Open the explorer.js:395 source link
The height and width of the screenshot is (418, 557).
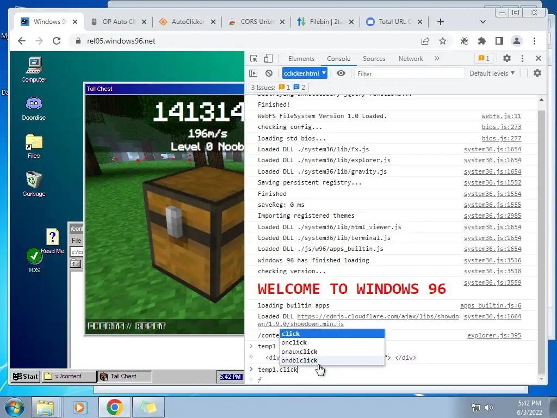(x=494, y=335)
